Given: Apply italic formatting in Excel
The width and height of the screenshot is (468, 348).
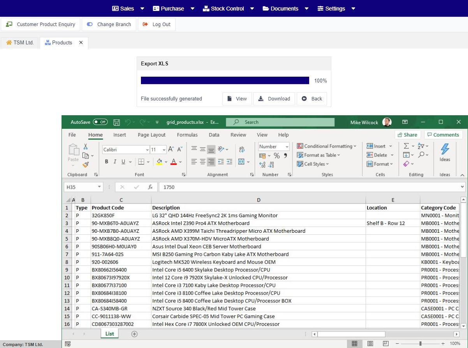Looking at the screenshot, I should 115,162.
